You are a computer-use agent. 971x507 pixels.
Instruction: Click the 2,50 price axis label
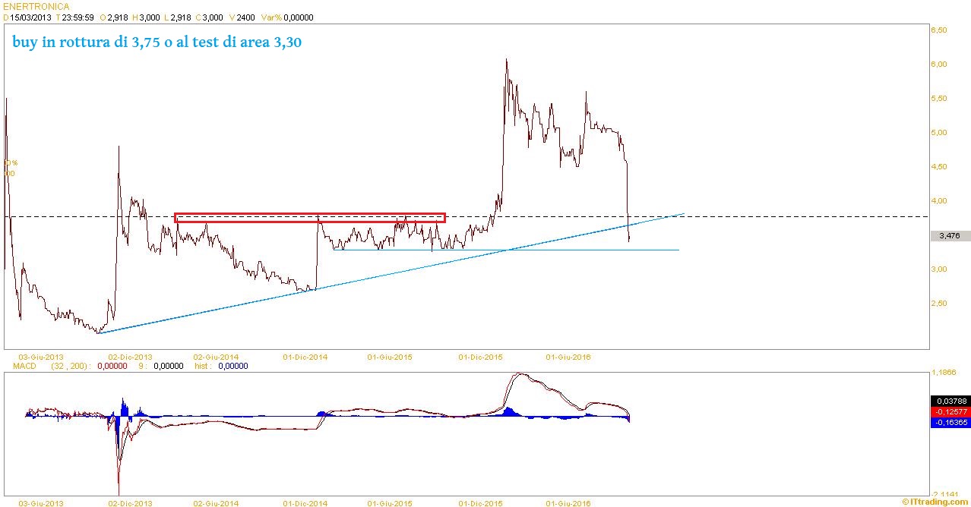[939, 304]
